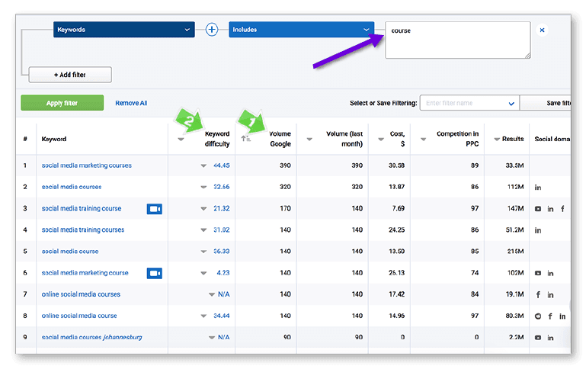586x382 pixels.
Task: Open the Results column sort arrow
Action: click(497, 140)
